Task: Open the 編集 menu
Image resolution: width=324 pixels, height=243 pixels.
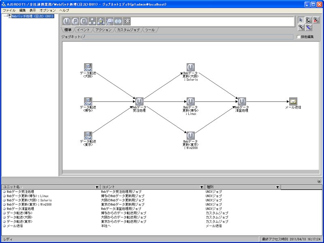Action: tap(23, 11)
